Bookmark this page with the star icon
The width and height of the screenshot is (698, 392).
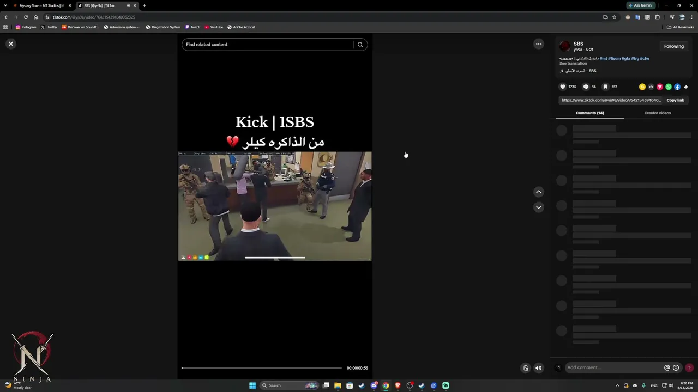click(614, 17)
